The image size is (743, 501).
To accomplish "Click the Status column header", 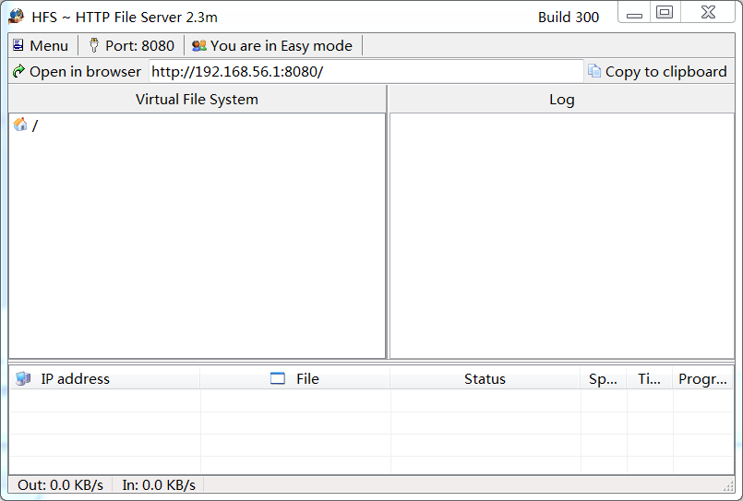I will click(485, 378).
